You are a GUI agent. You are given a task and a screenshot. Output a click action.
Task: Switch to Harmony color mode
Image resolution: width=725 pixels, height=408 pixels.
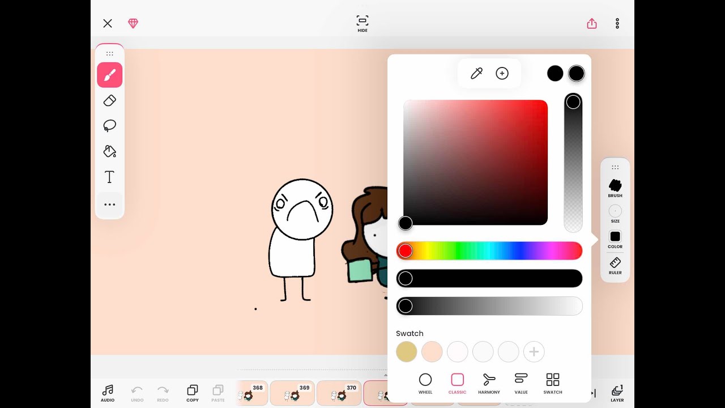489,384
